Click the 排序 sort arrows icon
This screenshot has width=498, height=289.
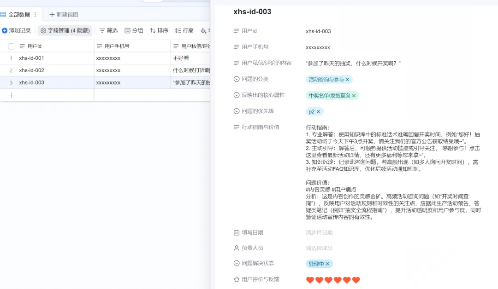(153, 31)
